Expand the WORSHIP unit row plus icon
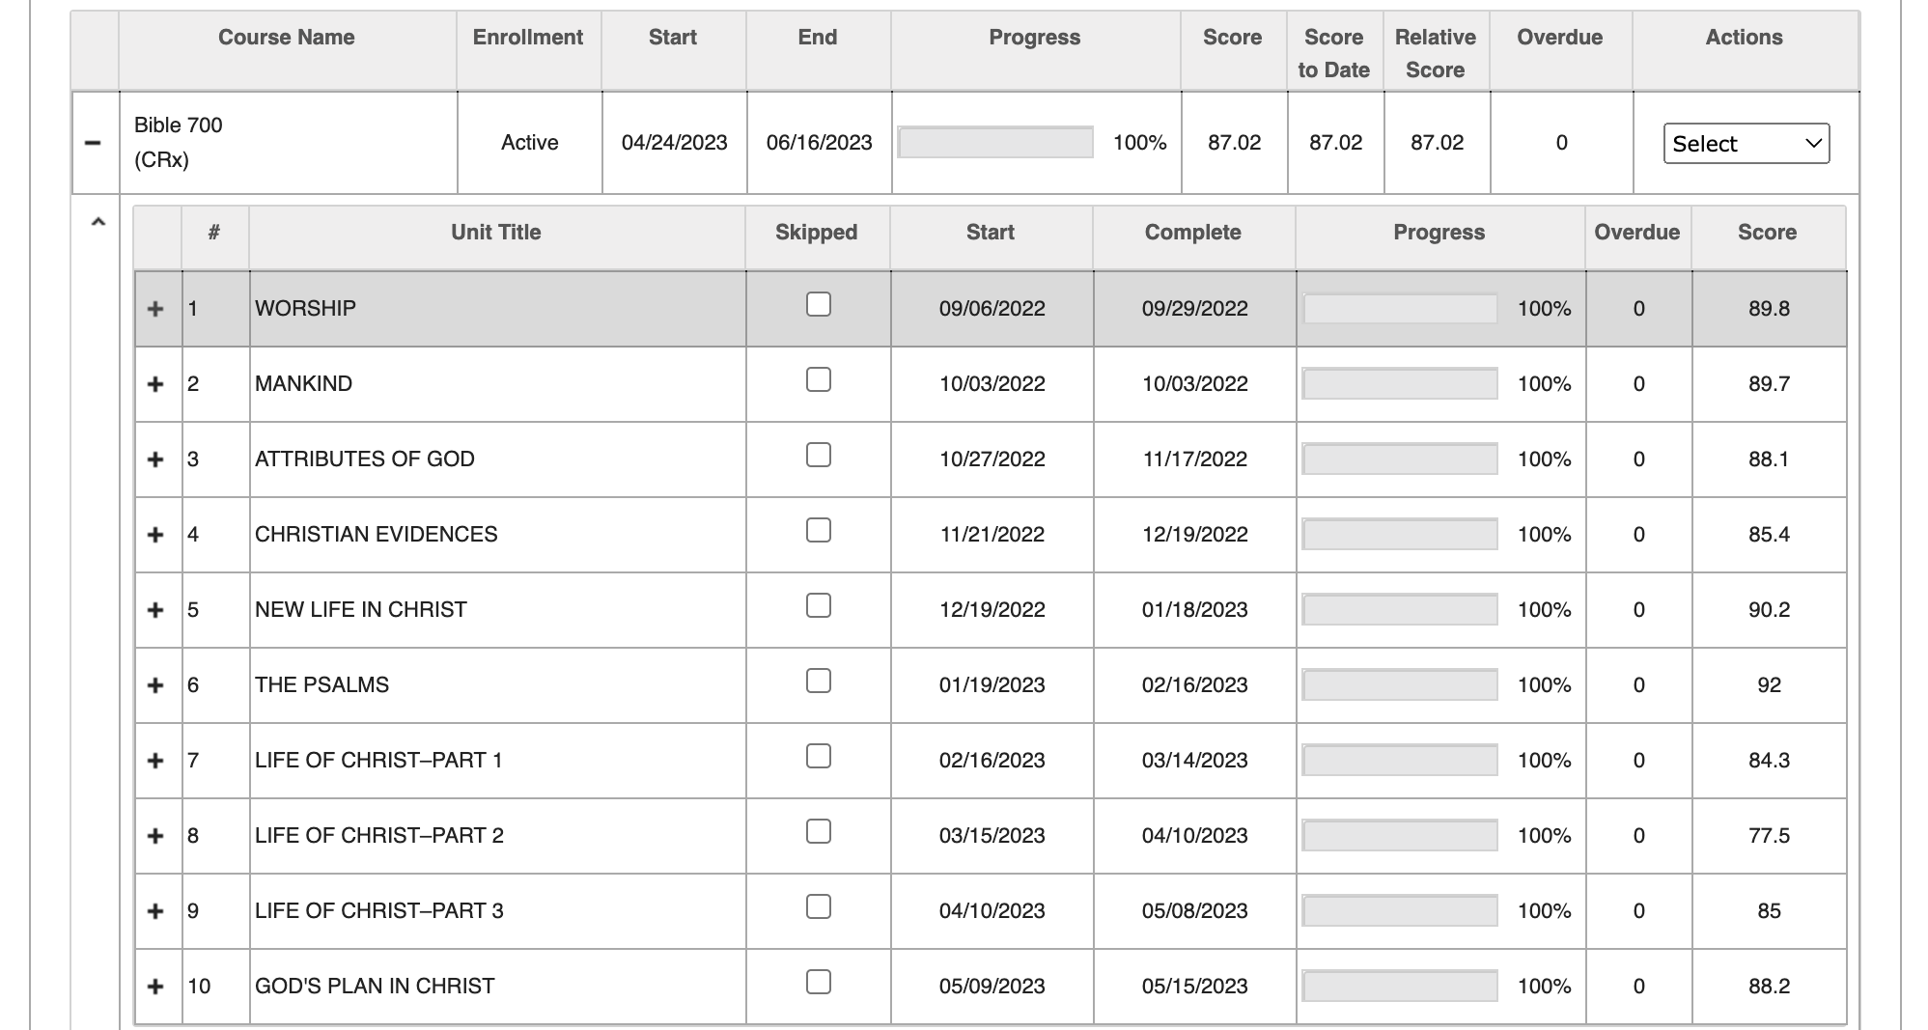The height and width of the screenshot is (1030, 1928). pos(155,309)
